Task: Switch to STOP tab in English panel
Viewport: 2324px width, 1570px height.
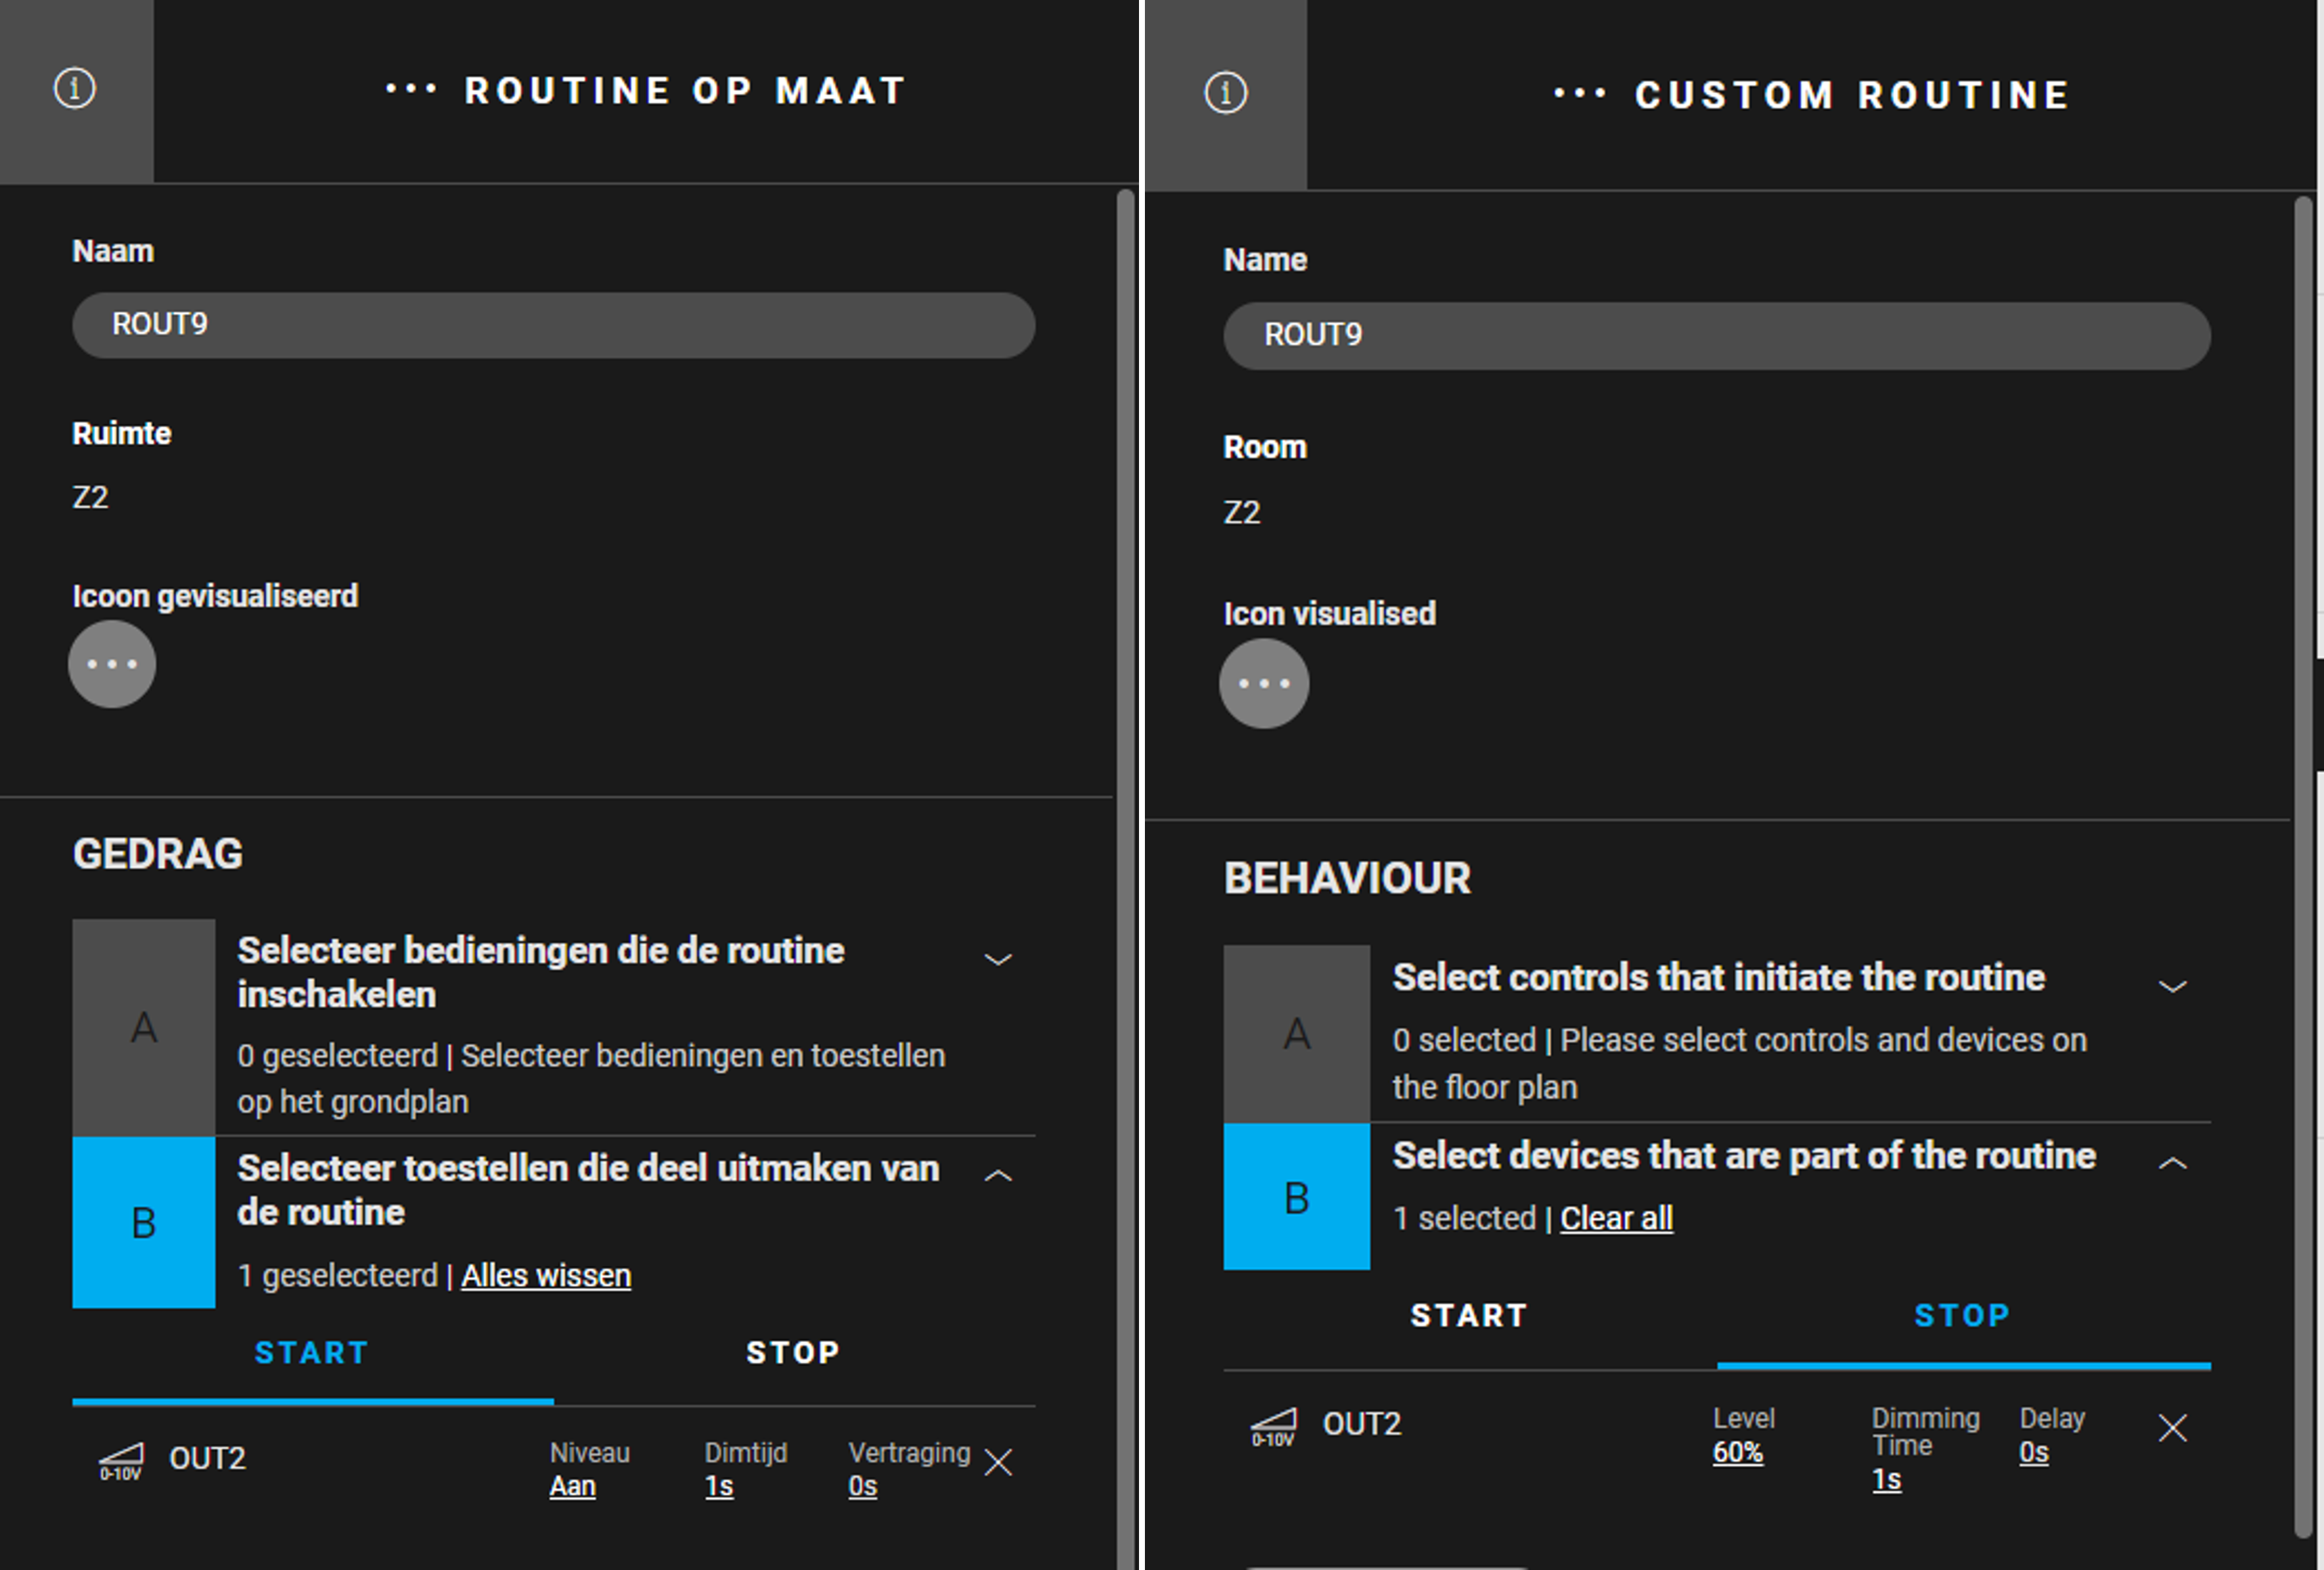Action: (x=1963, y=1316)
